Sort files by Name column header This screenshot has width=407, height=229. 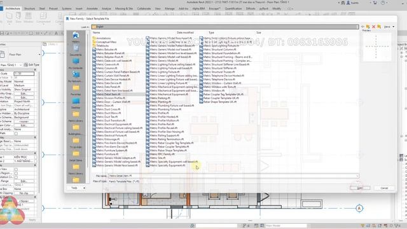(x=96, y=32)
